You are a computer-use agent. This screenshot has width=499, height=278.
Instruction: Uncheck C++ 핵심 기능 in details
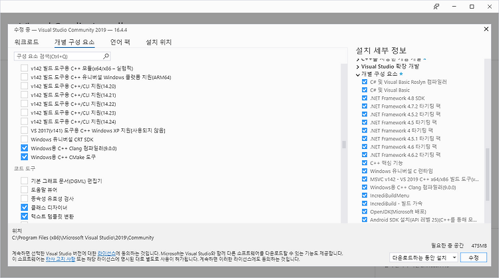pyautogui.click(x=365, y=163)
